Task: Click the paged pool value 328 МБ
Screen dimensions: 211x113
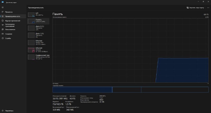Action: click(x=56, y=110)
